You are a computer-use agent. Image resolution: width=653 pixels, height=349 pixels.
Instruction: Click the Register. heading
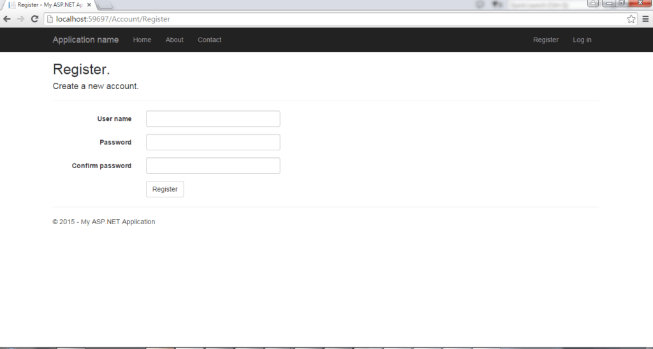point(81,69)
